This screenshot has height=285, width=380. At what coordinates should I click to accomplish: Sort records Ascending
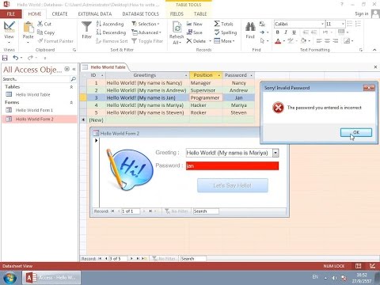tap(110, 24)
